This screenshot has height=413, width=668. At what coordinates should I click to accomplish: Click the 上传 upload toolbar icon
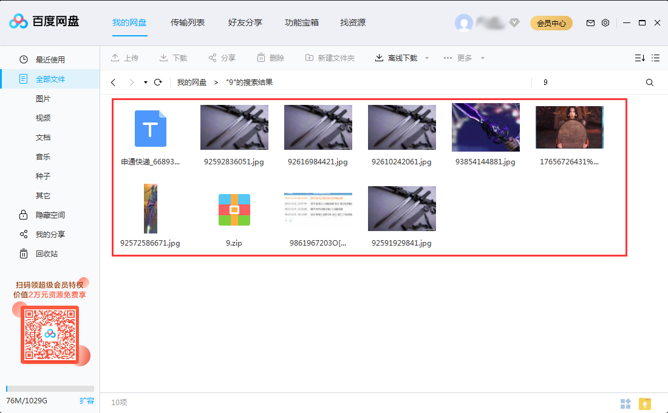pyautogui.click(x=125, y=58)
